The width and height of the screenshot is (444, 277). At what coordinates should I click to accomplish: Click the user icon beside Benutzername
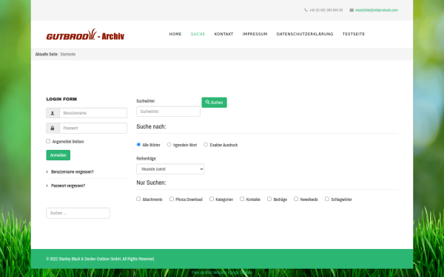[x=53, y=113]
